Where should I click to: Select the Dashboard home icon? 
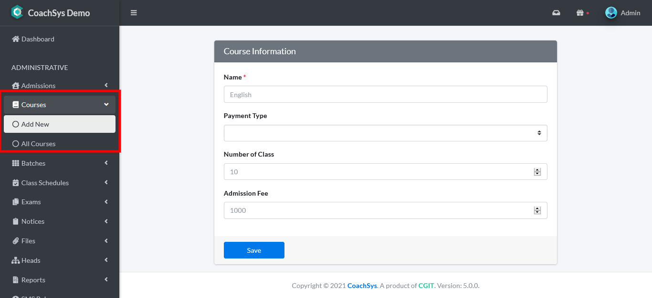click(16, 39)
